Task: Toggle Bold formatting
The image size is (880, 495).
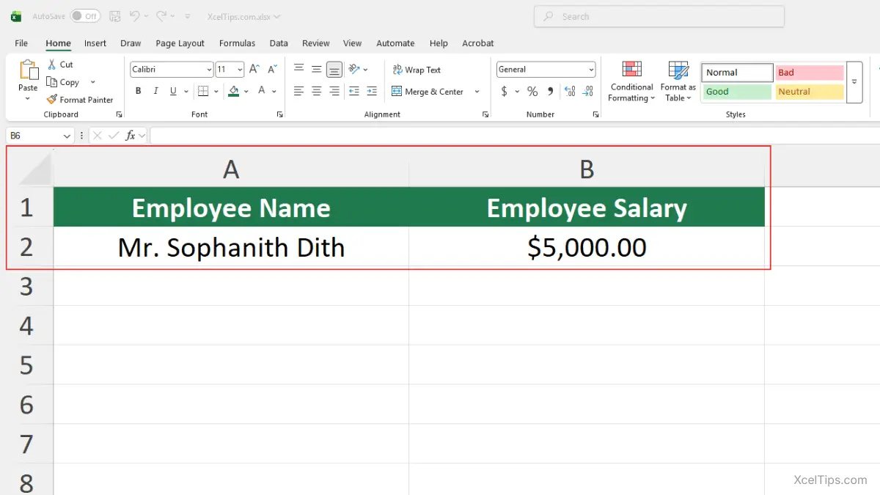Action: click(x=138, y=92)
